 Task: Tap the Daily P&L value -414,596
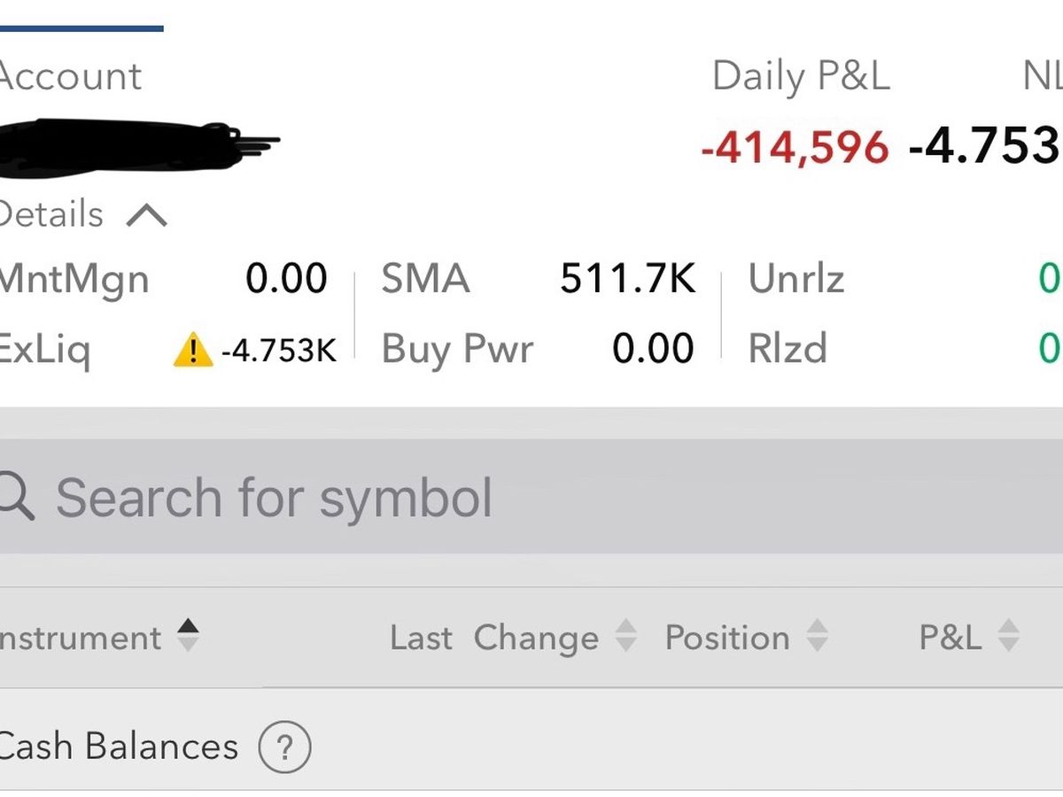[x=794, y=147]
